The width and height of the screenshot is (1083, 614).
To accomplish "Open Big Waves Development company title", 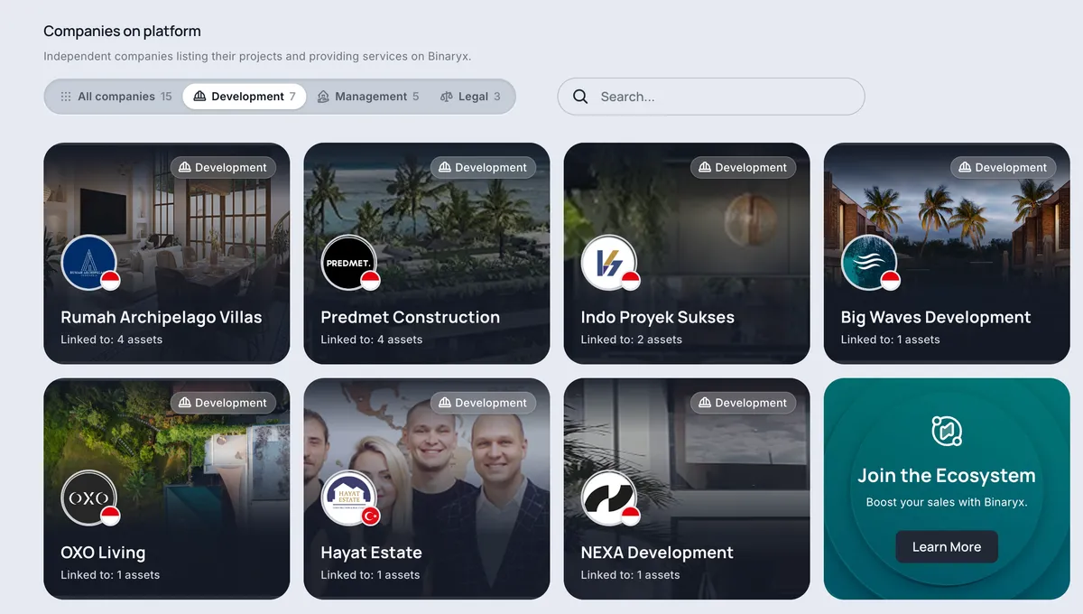I will [936, 317].
